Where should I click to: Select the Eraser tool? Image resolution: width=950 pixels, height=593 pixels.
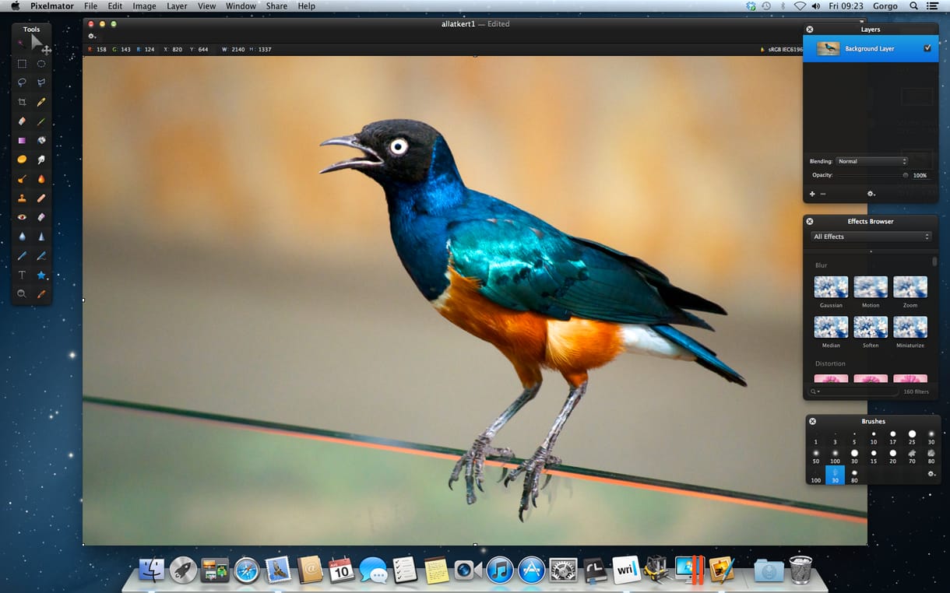pos(22,121)
